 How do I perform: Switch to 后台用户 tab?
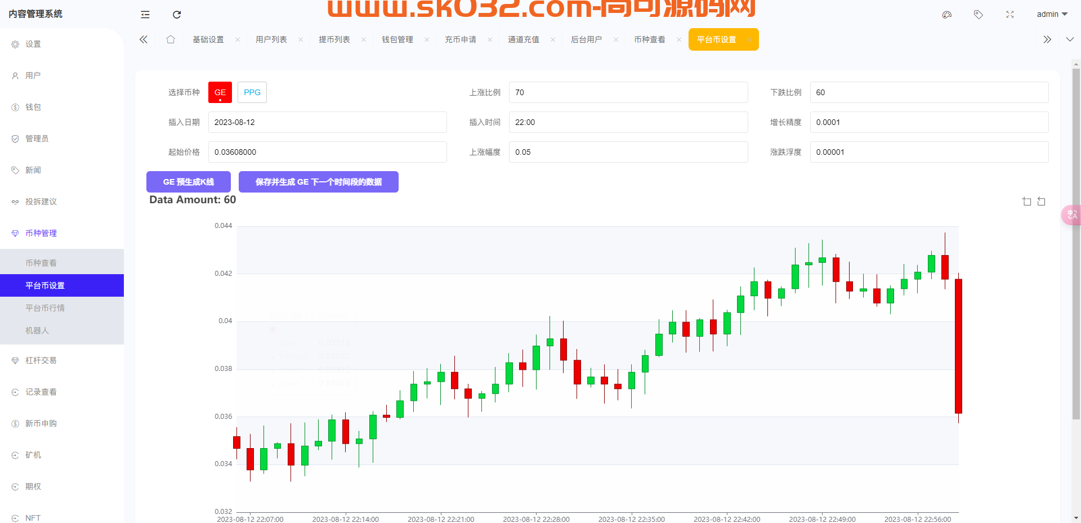coord(587,39)
